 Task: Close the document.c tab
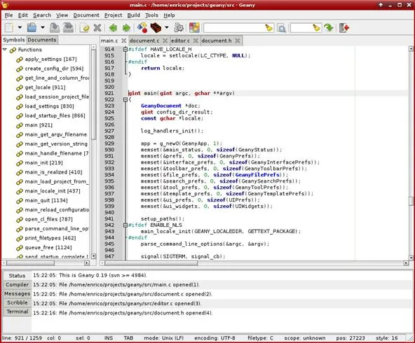(165, 41)
